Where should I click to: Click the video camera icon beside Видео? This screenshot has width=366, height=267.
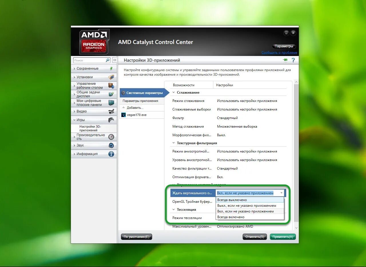coord(111,111)
